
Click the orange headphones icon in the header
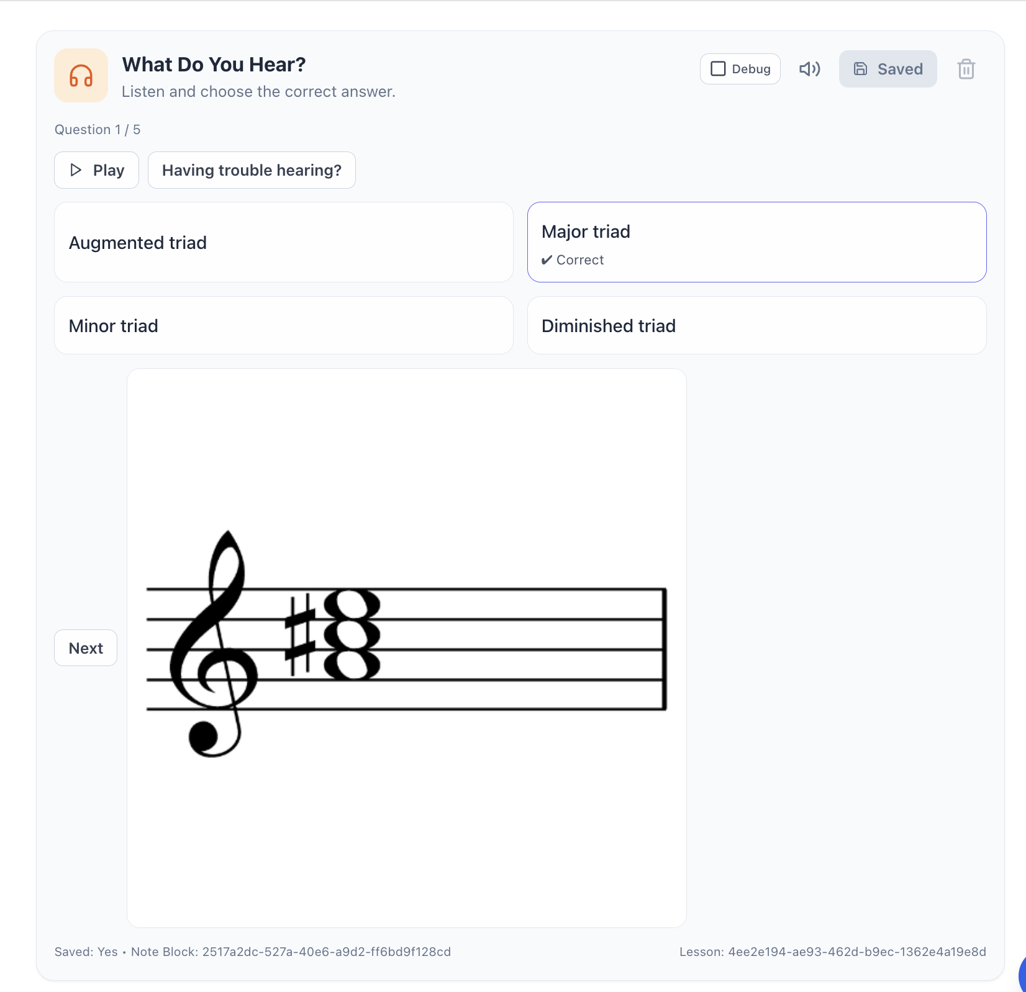(x=81, y=74)
